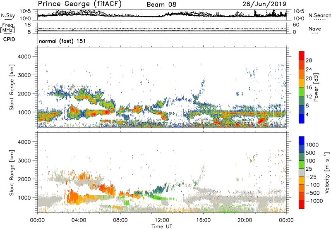The width and height of the screenshot is (331, 229).
Task: Click the 08:00 time tick label
Action: coord(120,220)
